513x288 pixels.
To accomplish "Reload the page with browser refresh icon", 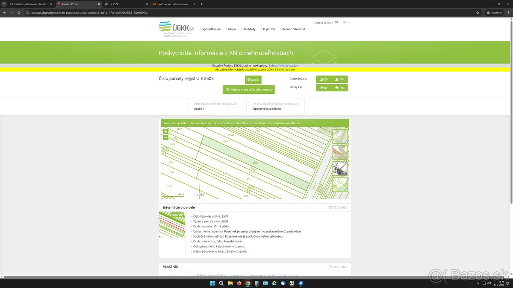I will [19, 12].
